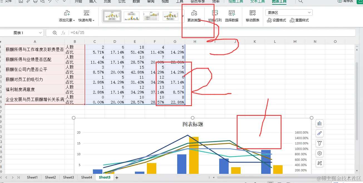
Task: Click the search magnifier icon in tab bar
Action: coord(301,1)
